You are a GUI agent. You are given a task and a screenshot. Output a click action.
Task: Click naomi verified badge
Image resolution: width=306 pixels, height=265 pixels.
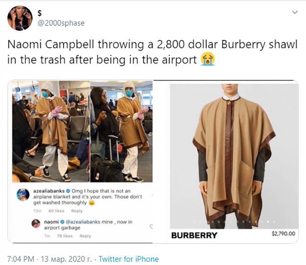point(63,222)
